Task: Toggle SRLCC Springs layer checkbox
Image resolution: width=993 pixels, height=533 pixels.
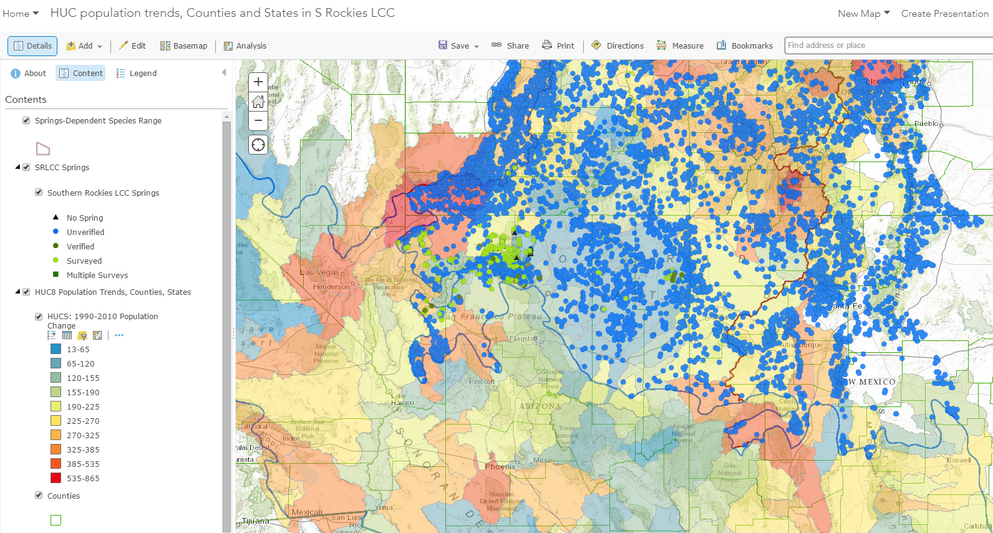Action: pyautogui.click(x=26, y=167)
